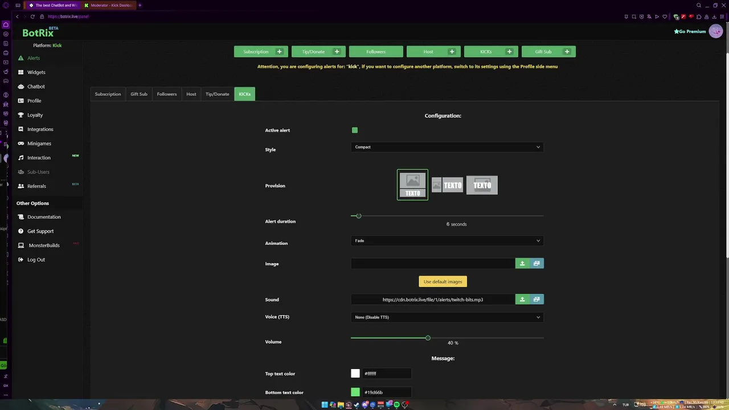
Task: Click Use default images button
Action: [x=443, y=282]
